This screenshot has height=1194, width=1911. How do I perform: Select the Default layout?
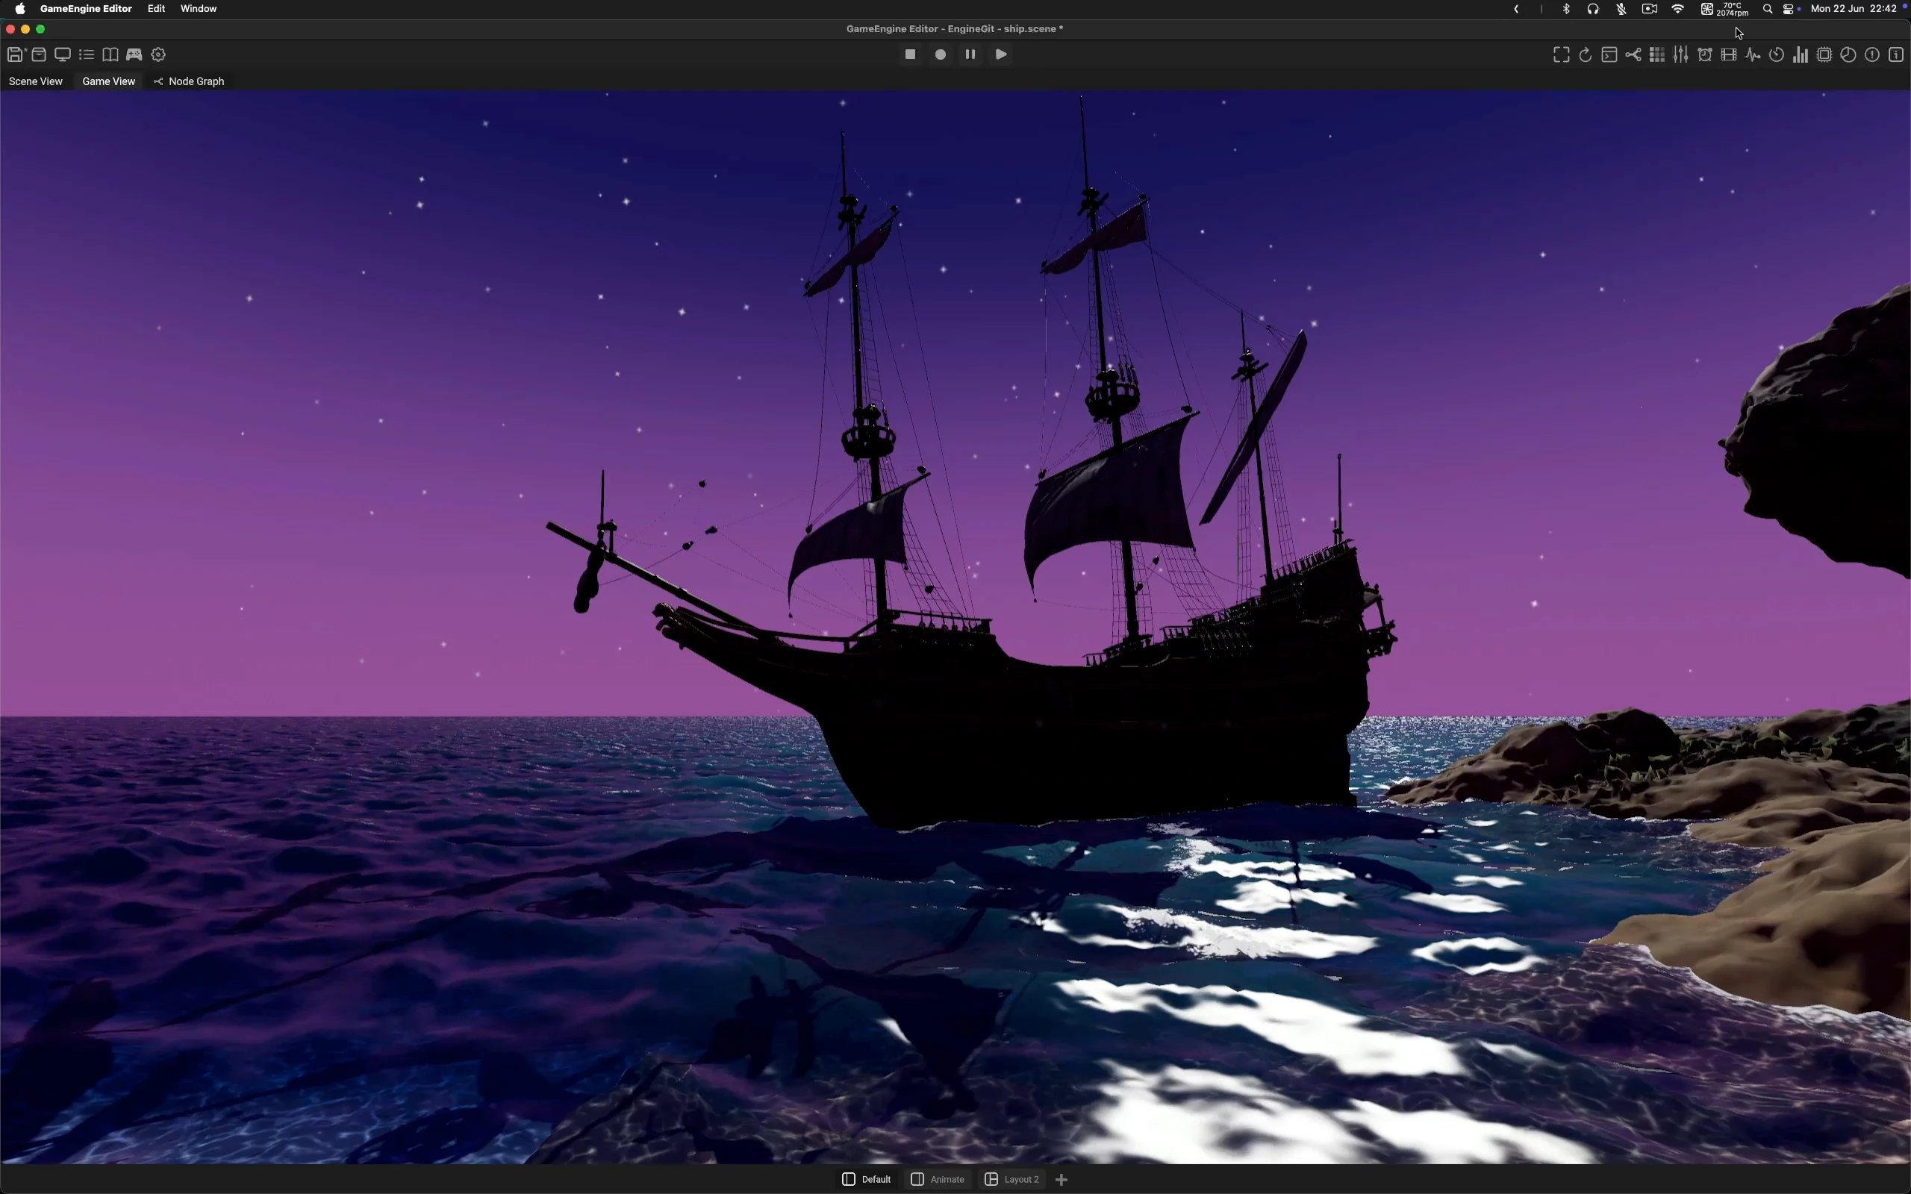tap(867, 1179)
